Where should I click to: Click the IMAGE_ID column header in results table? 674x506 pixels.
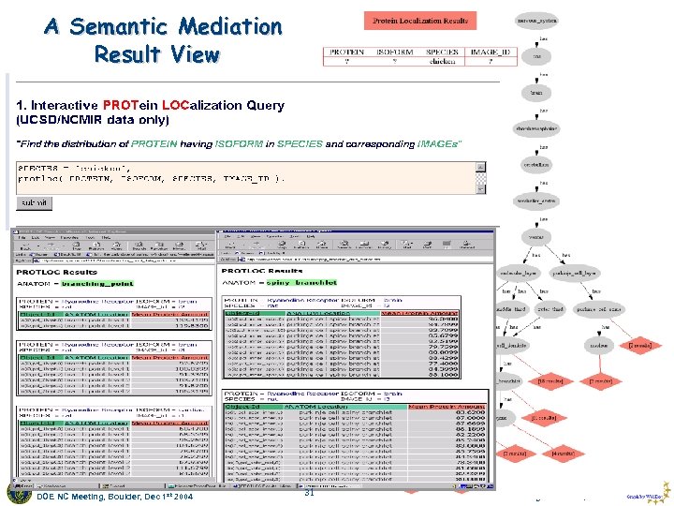coord(491,52)
